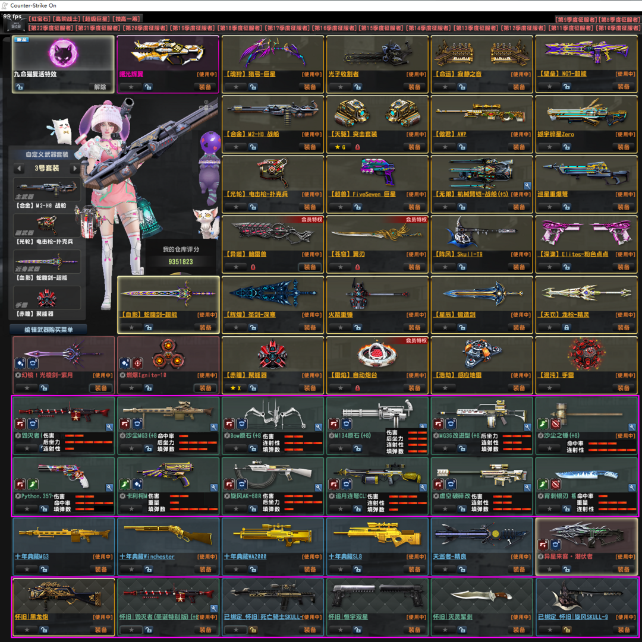This screenshot has width=642, height=642.
Task: Click wrench icon on 追月连弩 card
Action: 423,488
